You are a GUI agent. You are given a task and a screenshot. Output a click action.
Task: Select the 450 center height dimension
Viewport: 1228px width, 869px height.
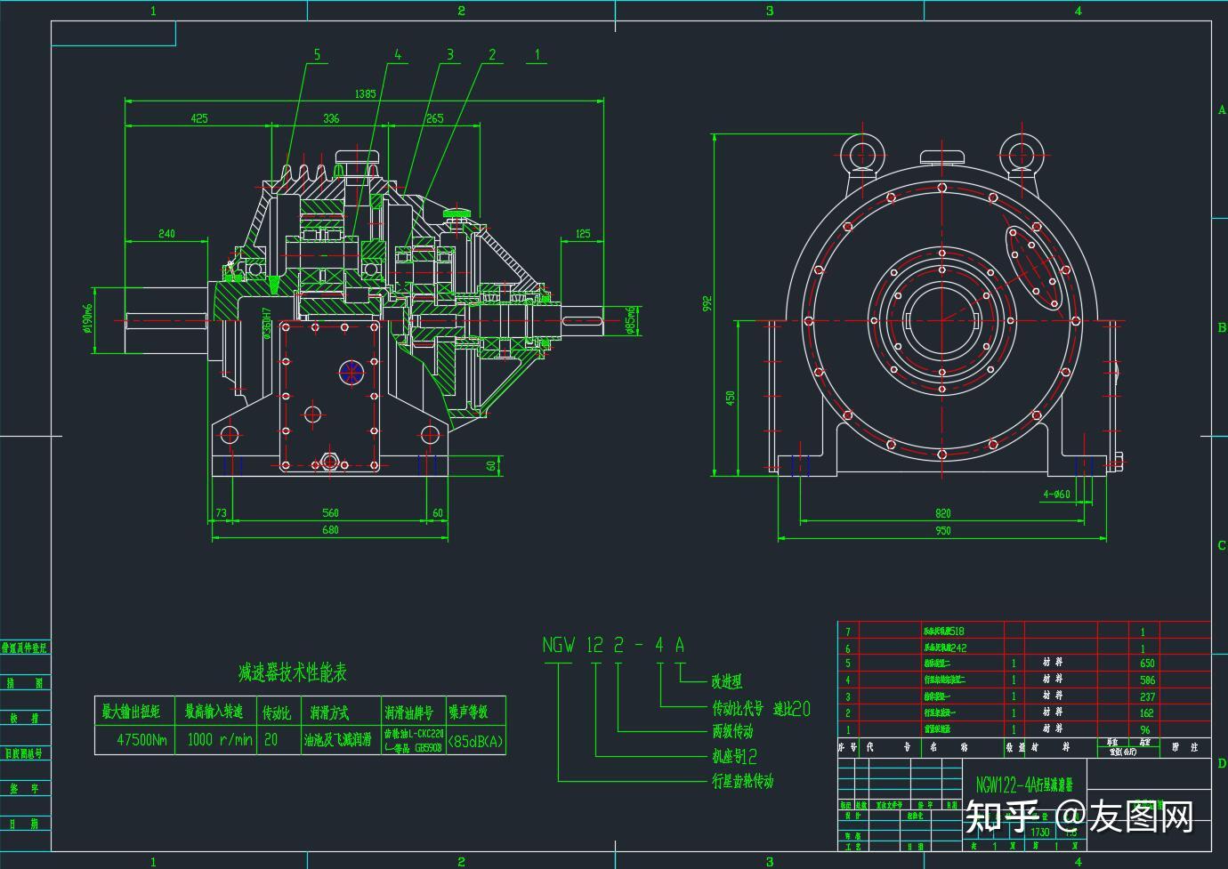pos(731,398)
